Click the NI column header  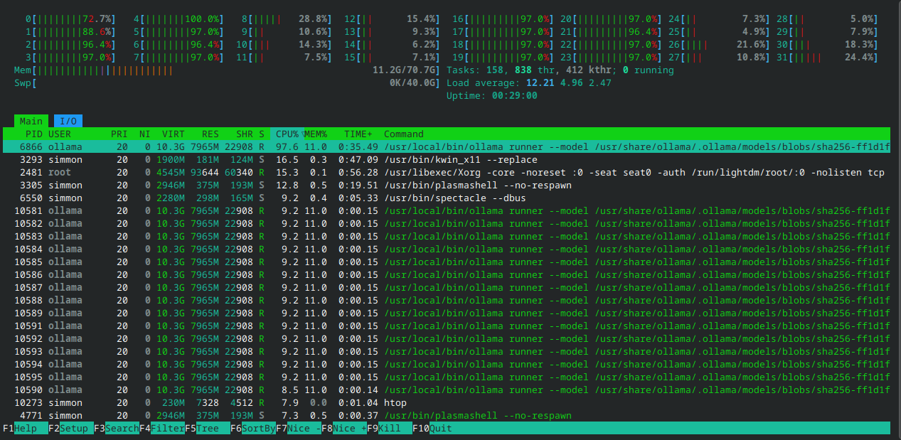pos(145,134)
